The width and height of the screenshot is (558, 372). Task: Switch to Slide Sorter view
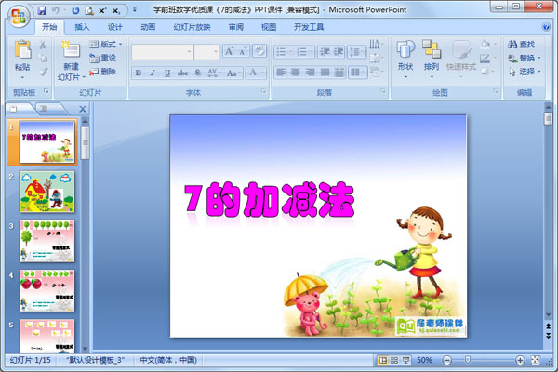(x=394, y=361)
